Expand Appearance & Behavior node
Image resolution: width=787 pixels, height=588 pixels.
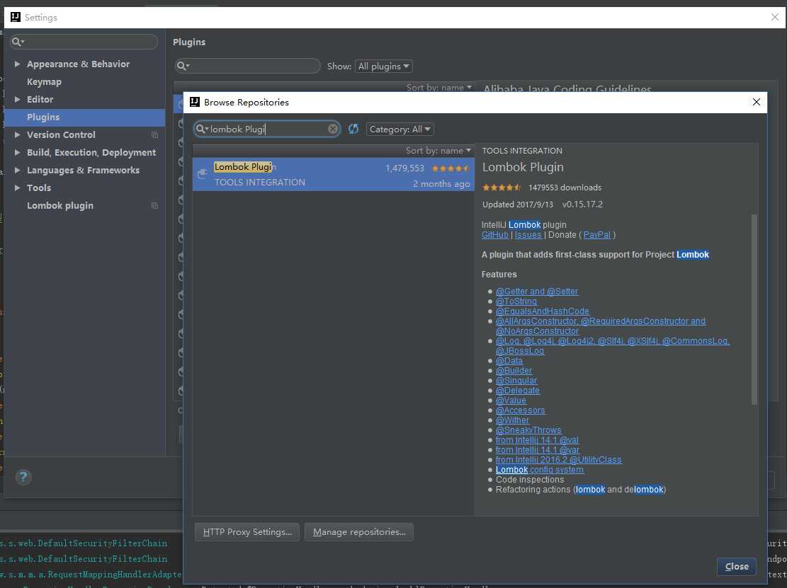(x=17, y=64)
